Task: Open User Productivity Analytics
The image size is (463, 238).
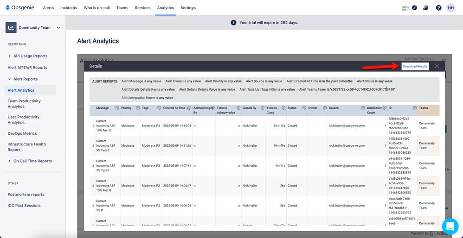Action: pyautogui.click(x=24, y=119)
